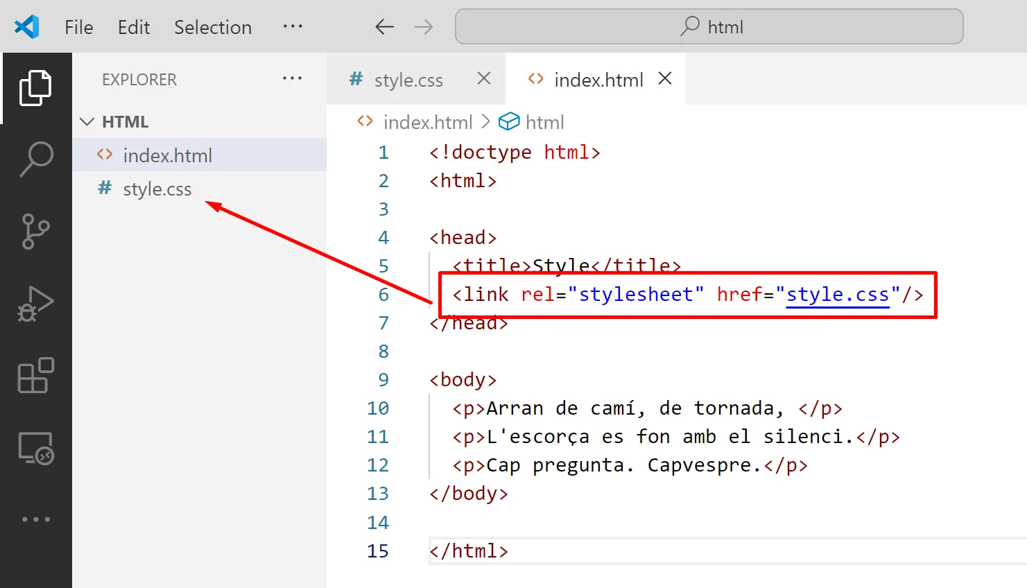This screenshot has width=1027, height=588.
Task: Click the command center search box
Action: [709, 27]
